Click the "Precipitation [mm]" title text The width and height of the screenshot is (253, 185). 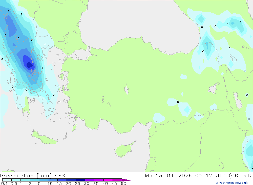pyautogui.click(x=26, y=176)
